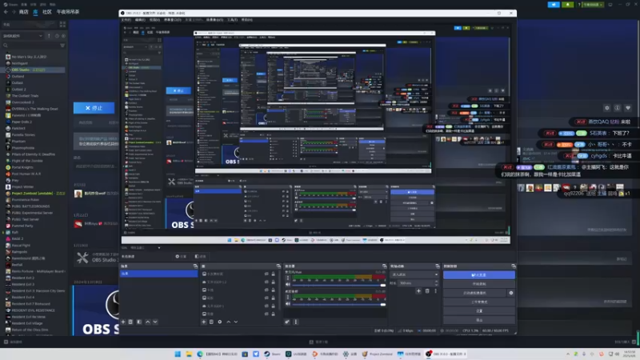The height and width of the screenshot is (360, 640).
Task: Pop out the Scenes dock with its float icon
Action: pyautogui.click(x=195, y=266)
